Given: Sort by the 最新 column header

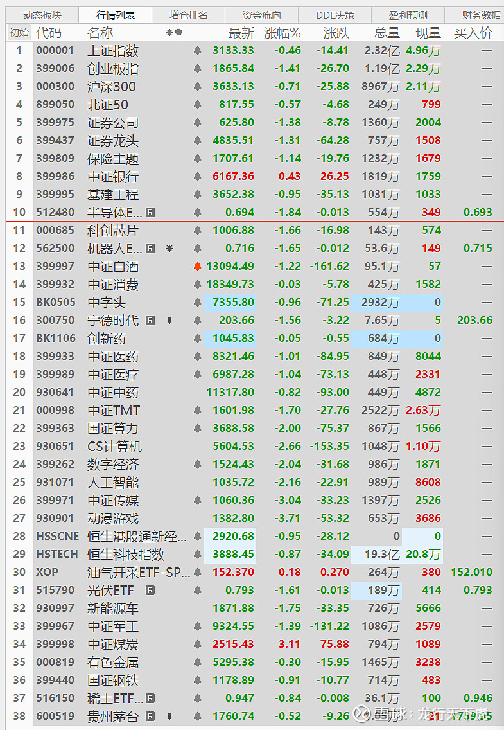Looking at the screenshot, I should coord(241,33).
